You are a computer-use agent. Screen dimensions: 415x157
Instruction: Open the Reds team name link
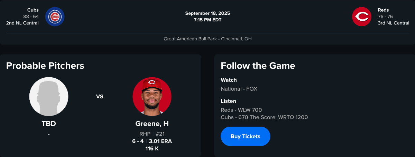point(384,10)
